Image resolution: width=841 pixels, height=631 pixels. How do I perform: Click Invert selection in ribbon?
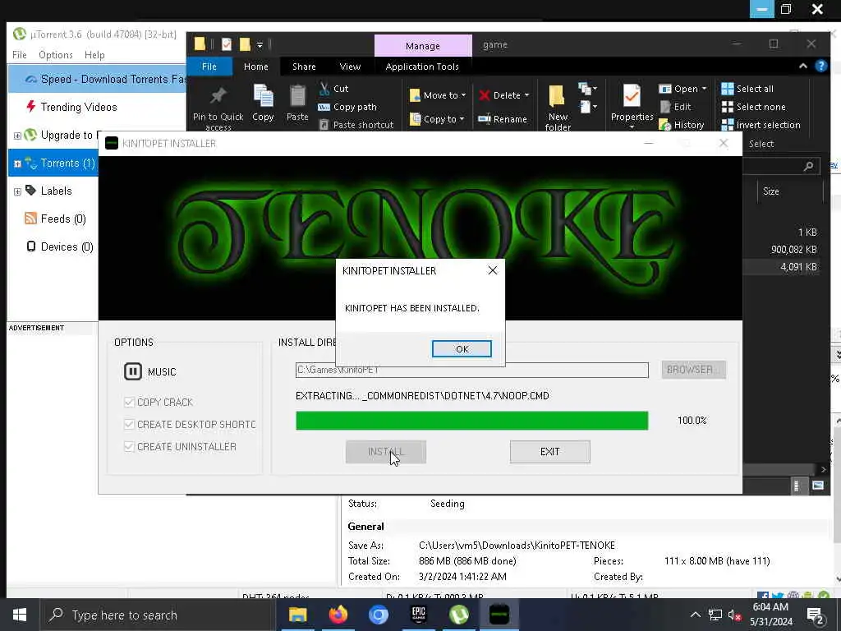coord(761,125)
